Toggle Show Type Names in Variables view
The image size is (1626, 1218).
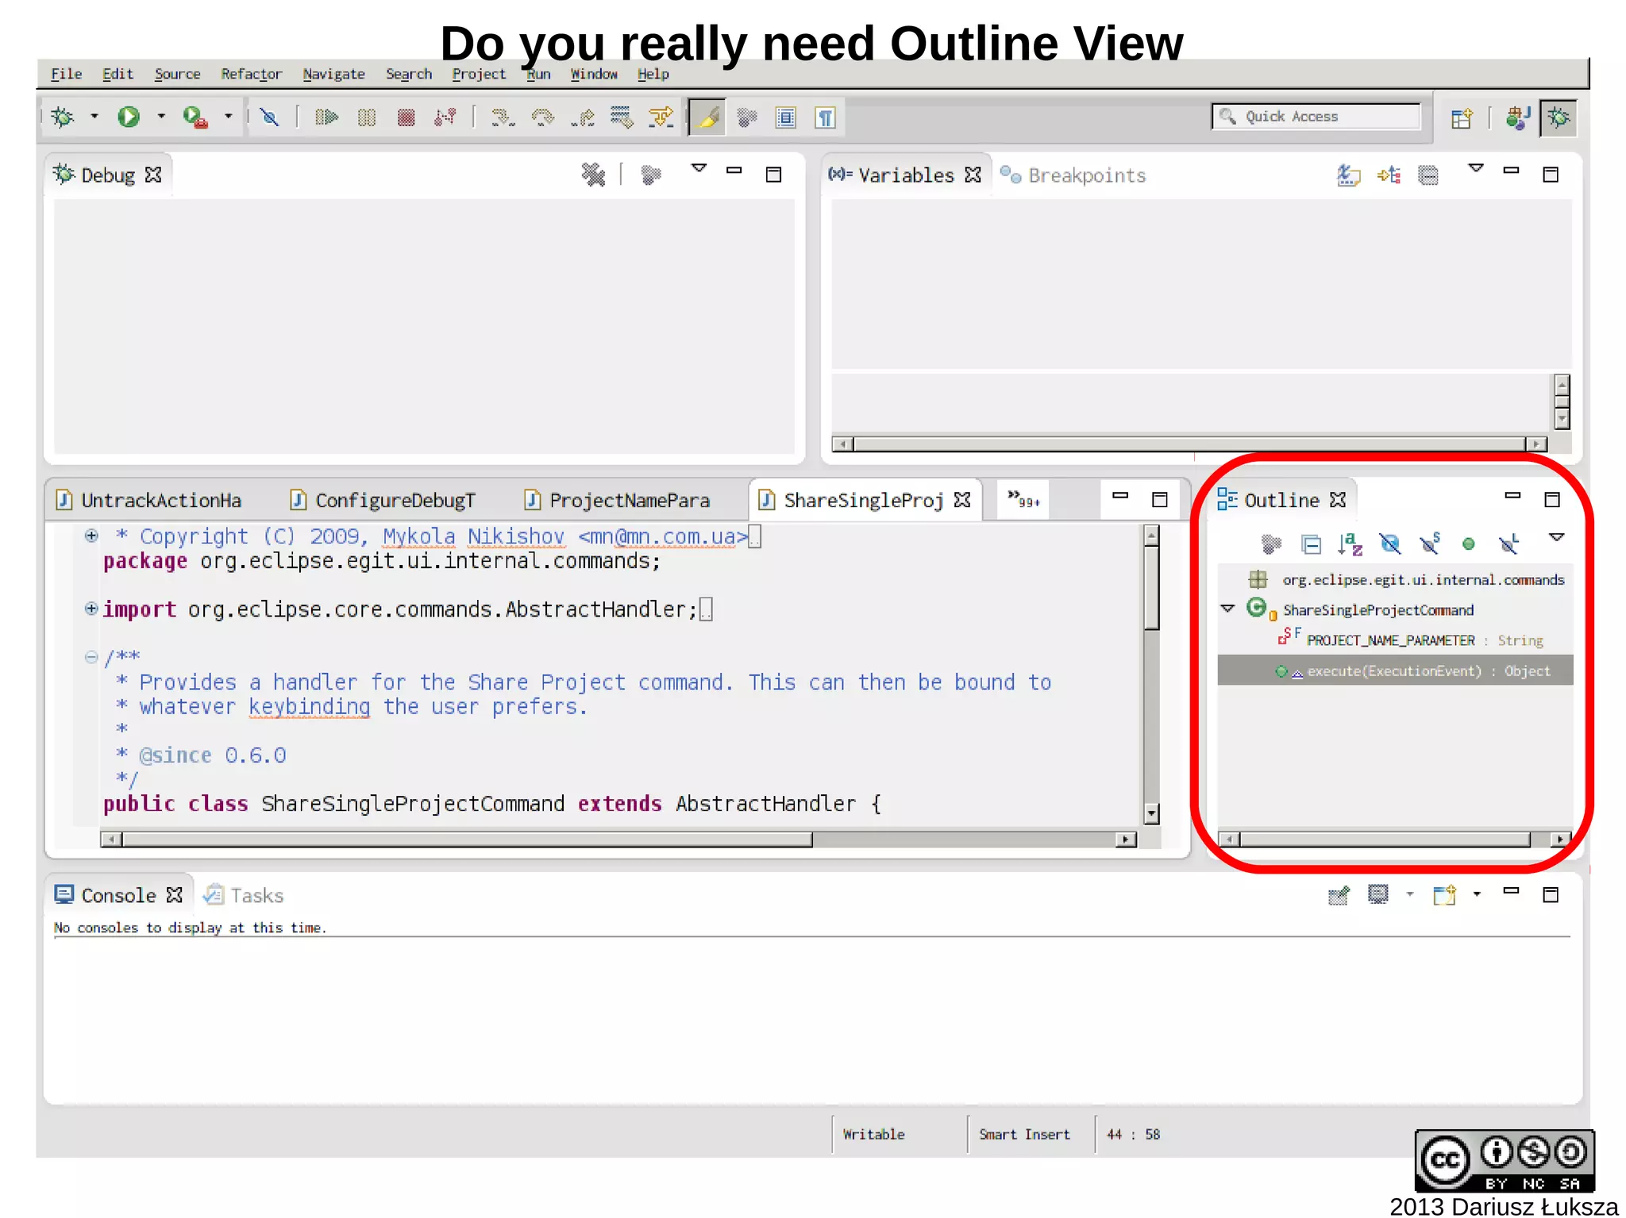[1348, 175]
